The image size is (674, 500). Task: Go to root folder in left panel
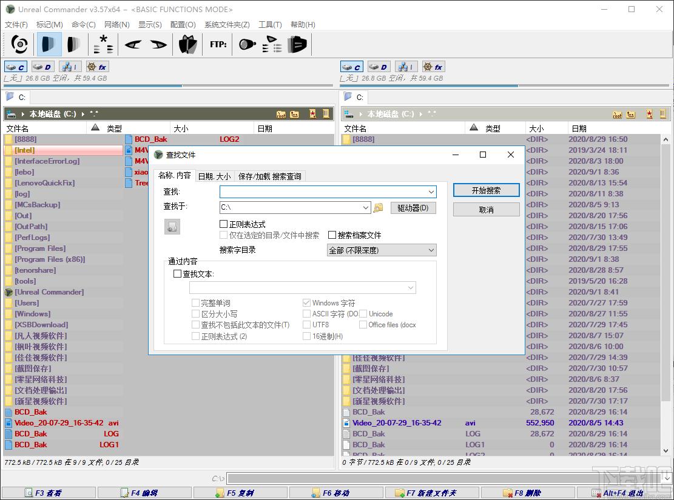pyautogui.click(x=281, y=115)
